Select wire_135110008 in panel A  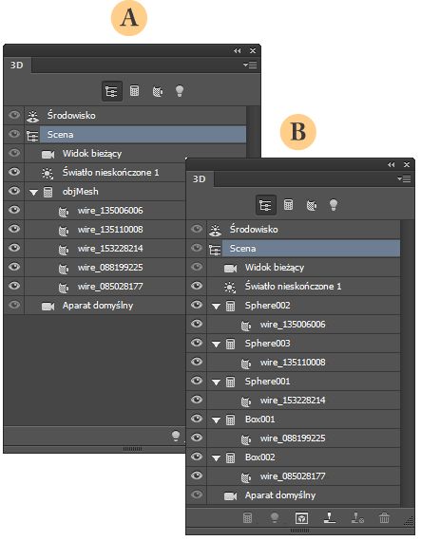(105, 230)
